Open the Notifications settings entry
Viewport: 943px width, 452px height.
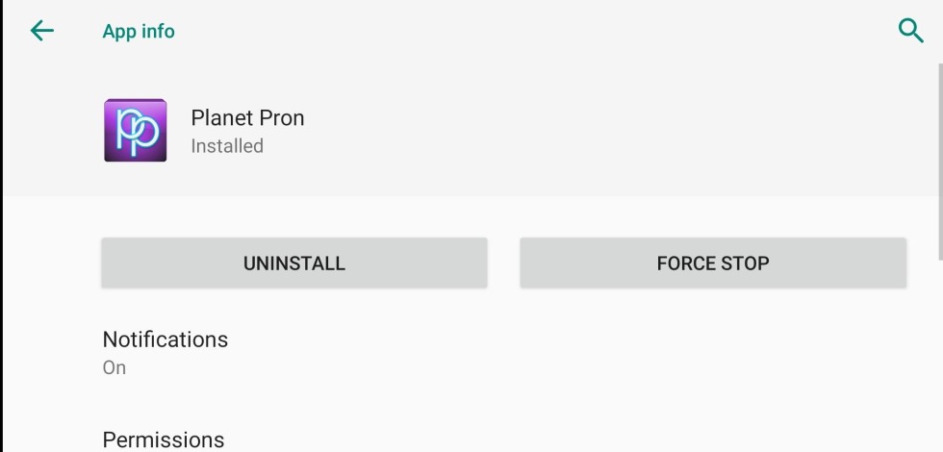pos(166,339)
